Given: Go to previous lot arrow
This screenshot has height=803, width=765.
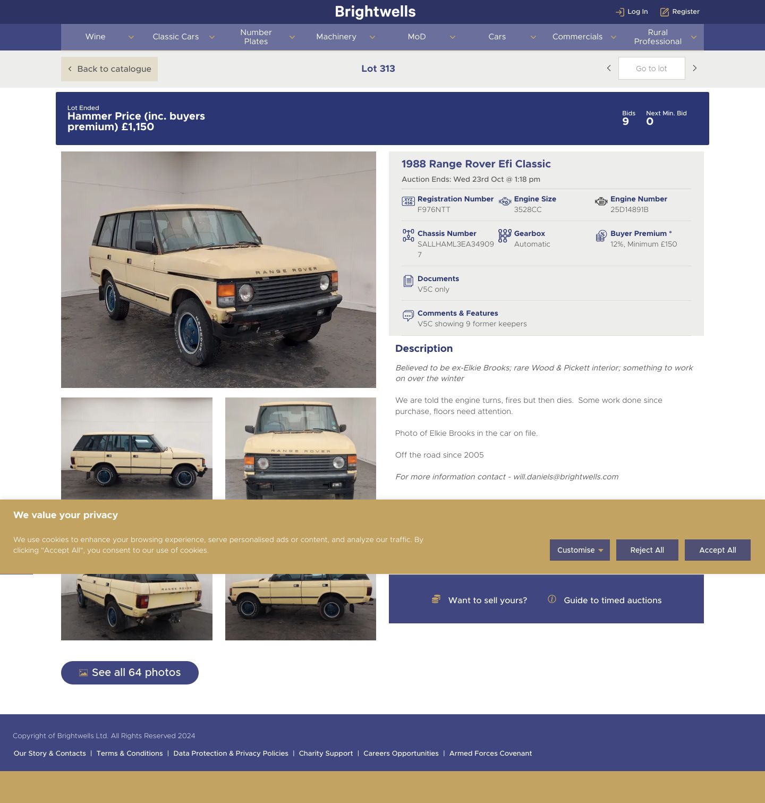Looking at the screenshot, I should (609, 68).
